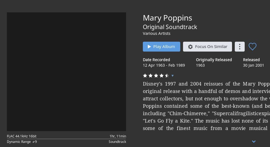This screenshot has width=270, height=147.
Task: Click the aperture icon on Focus On Similar
Action: click(190, 47)
